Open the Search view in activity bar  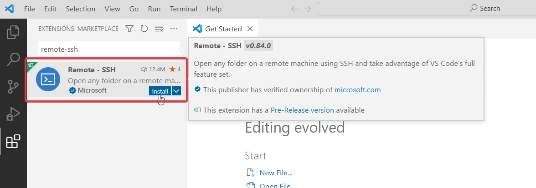pos(13,59)
